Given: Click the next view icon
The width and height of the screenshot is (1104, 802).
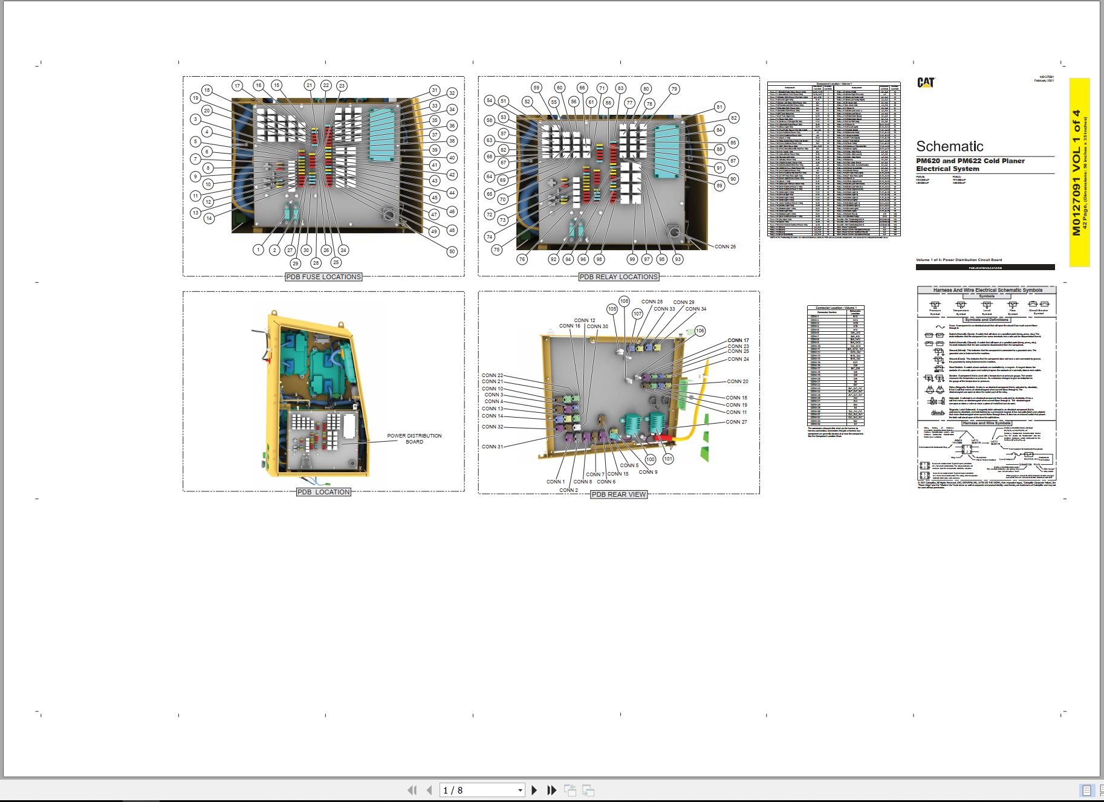Looking at the screenshot, I should pos(588,790).
